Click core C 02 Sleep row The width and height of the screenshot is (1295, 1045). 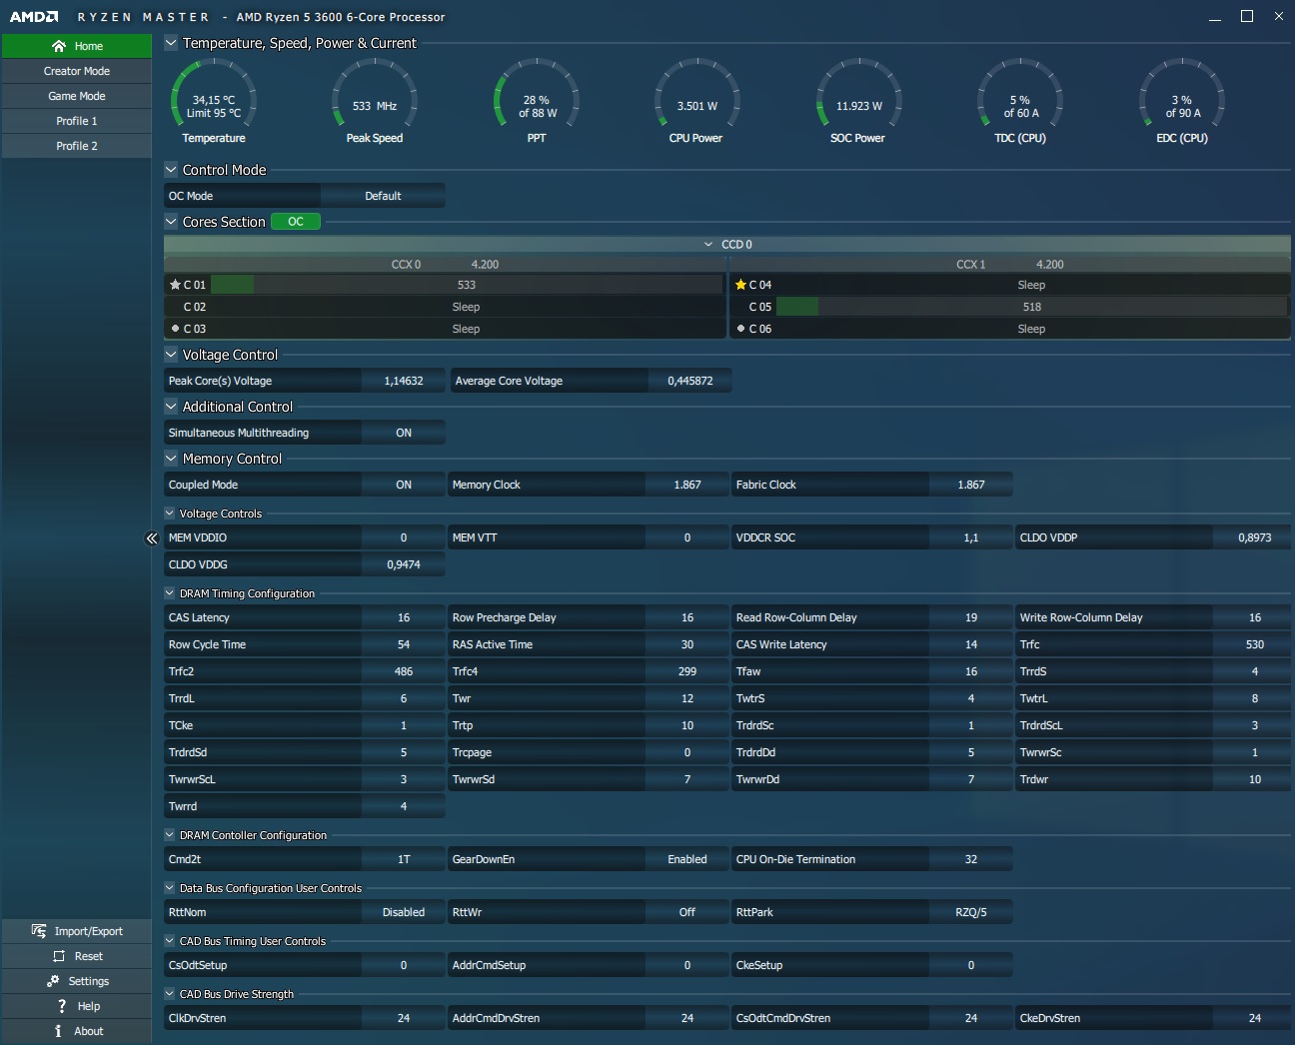click(445, 307)
